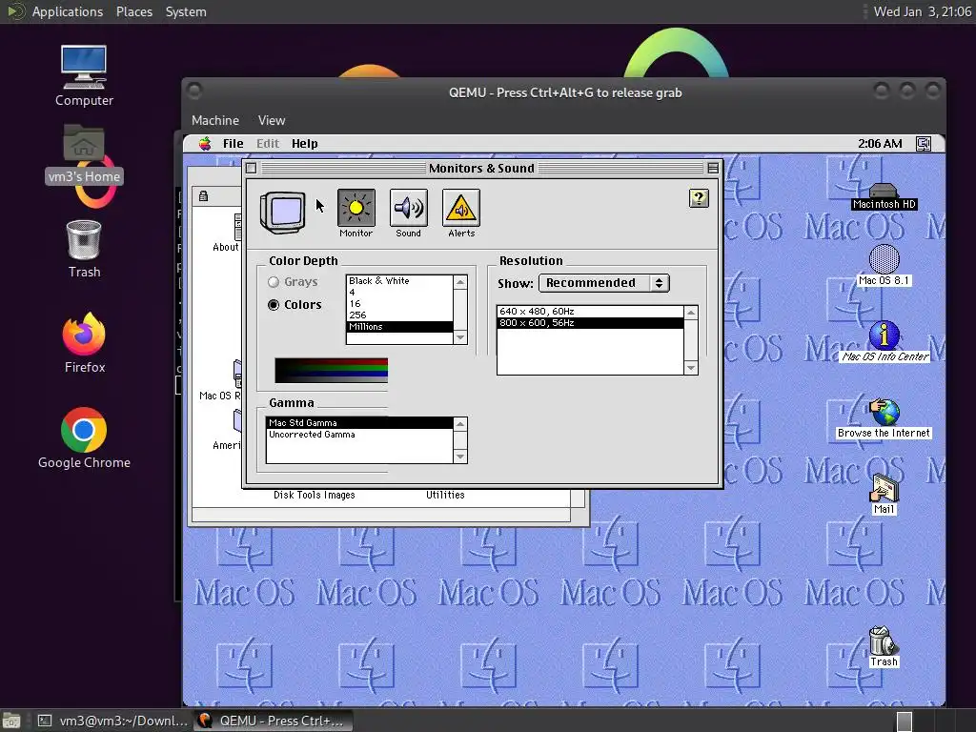Select Disk Tools Images in background window
The image size is (976, 732).
click(x=315, y=495)
